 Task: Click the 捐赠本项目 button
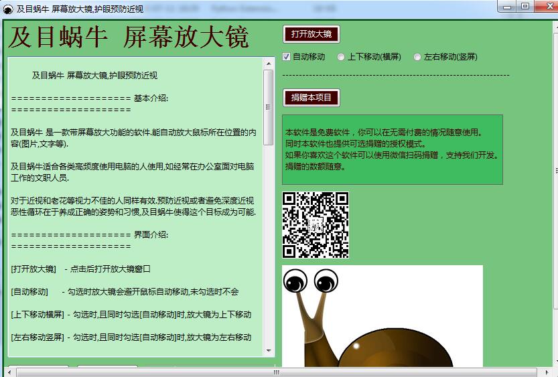click(x=311, y=98)
